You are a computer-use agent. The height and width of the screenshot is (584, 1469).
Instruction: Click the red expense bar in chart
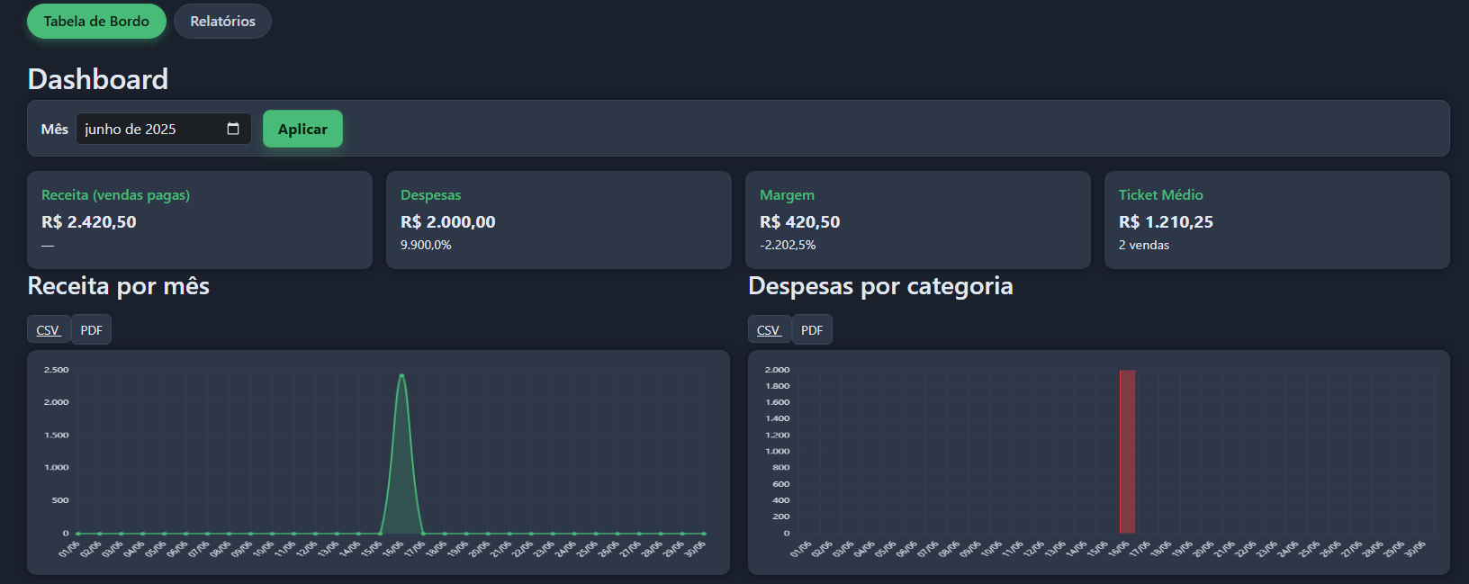[1127, 452]
